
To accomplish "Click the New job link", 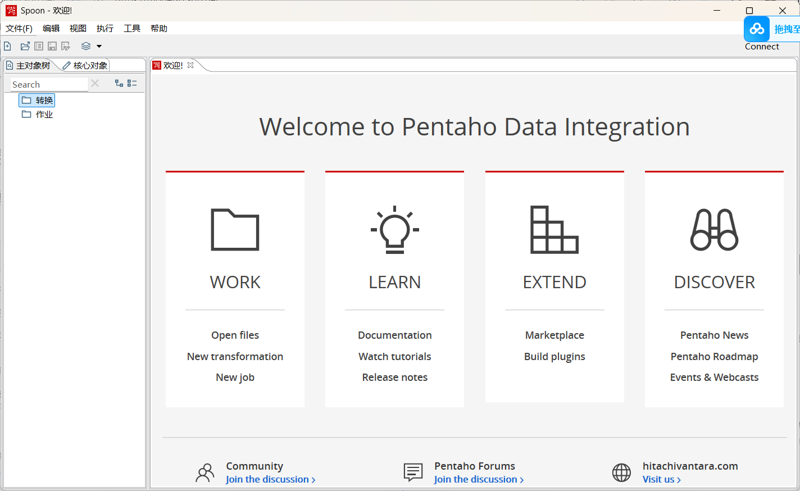I will (235, 378).
